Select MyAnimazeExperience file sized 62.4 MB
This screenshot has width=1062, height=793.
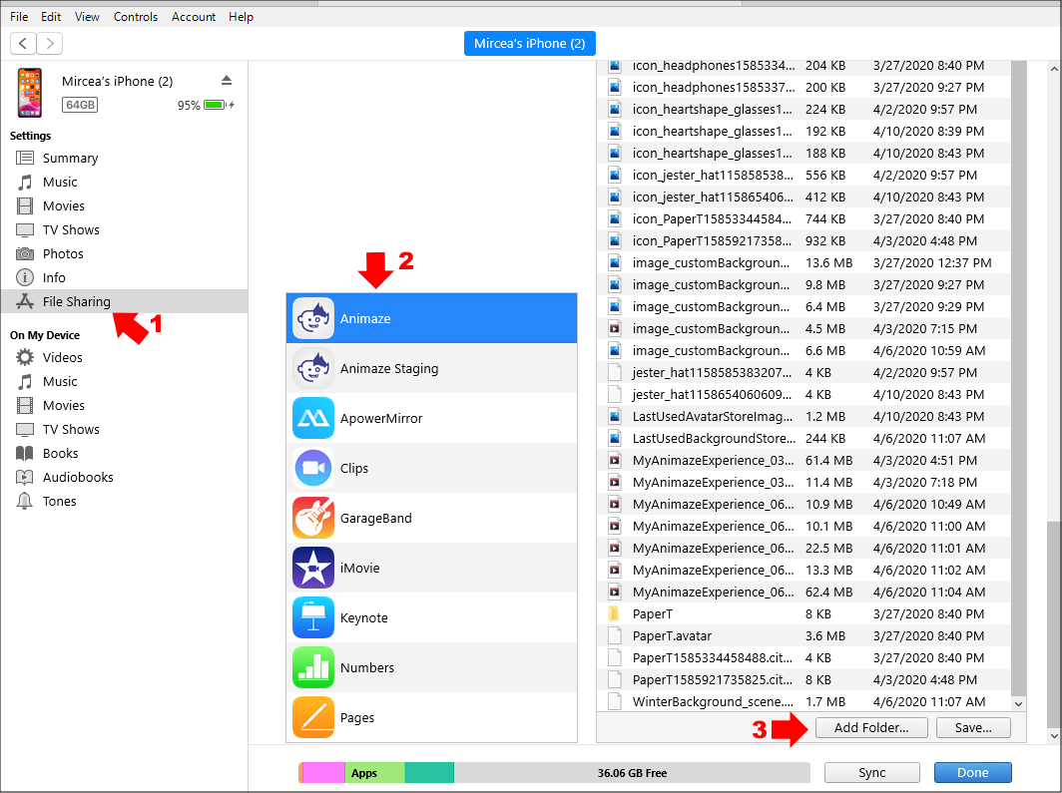[x=803, y=592]
